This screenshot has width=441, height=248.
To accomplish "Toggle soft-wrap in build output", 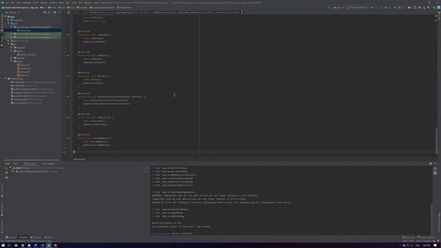I will pos(435,168).
